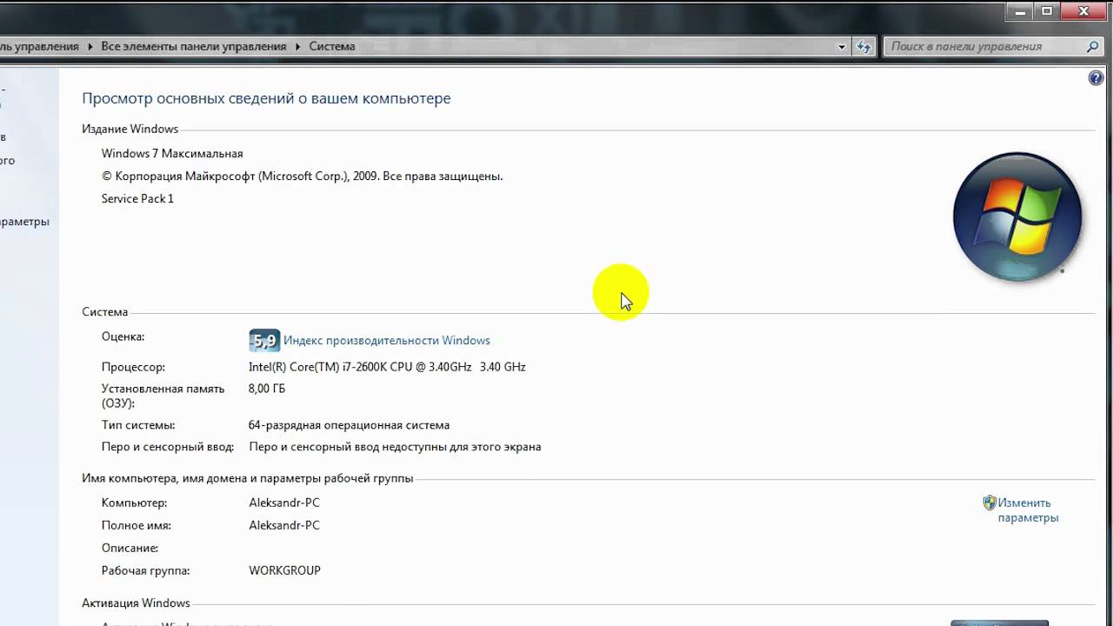Click shield icon beside Изменить параметры
The width and height of the screenshot is (1113, 626).
click(x=990, y=503)
